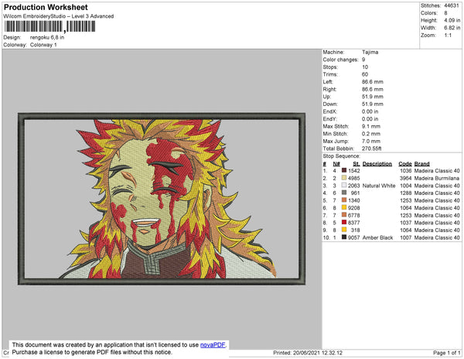Click the "Printed: 20/06/2021 12.32.12" footer text
The image size is (464, 359).
tap(308, 353)
